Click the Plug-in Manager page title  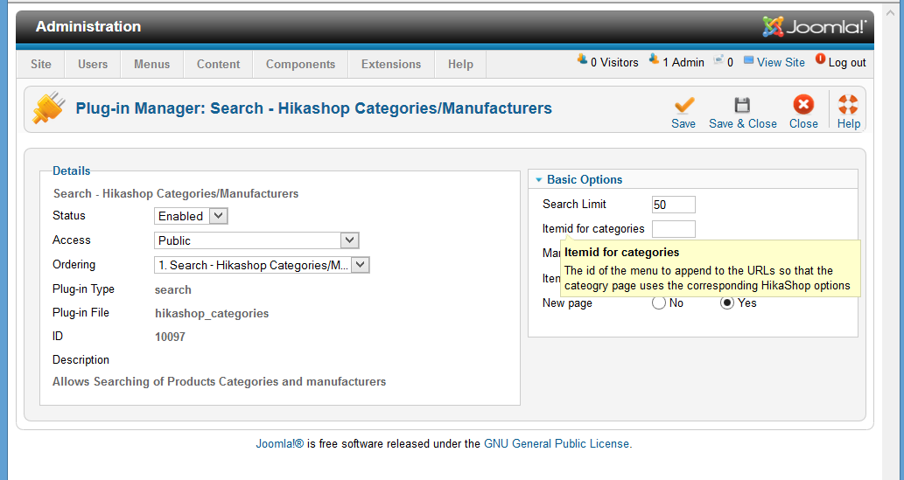(x=314, y=108)
